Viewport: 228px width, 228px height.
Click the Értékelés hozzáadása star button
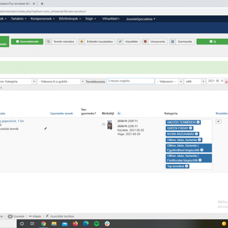click(97, 41)
